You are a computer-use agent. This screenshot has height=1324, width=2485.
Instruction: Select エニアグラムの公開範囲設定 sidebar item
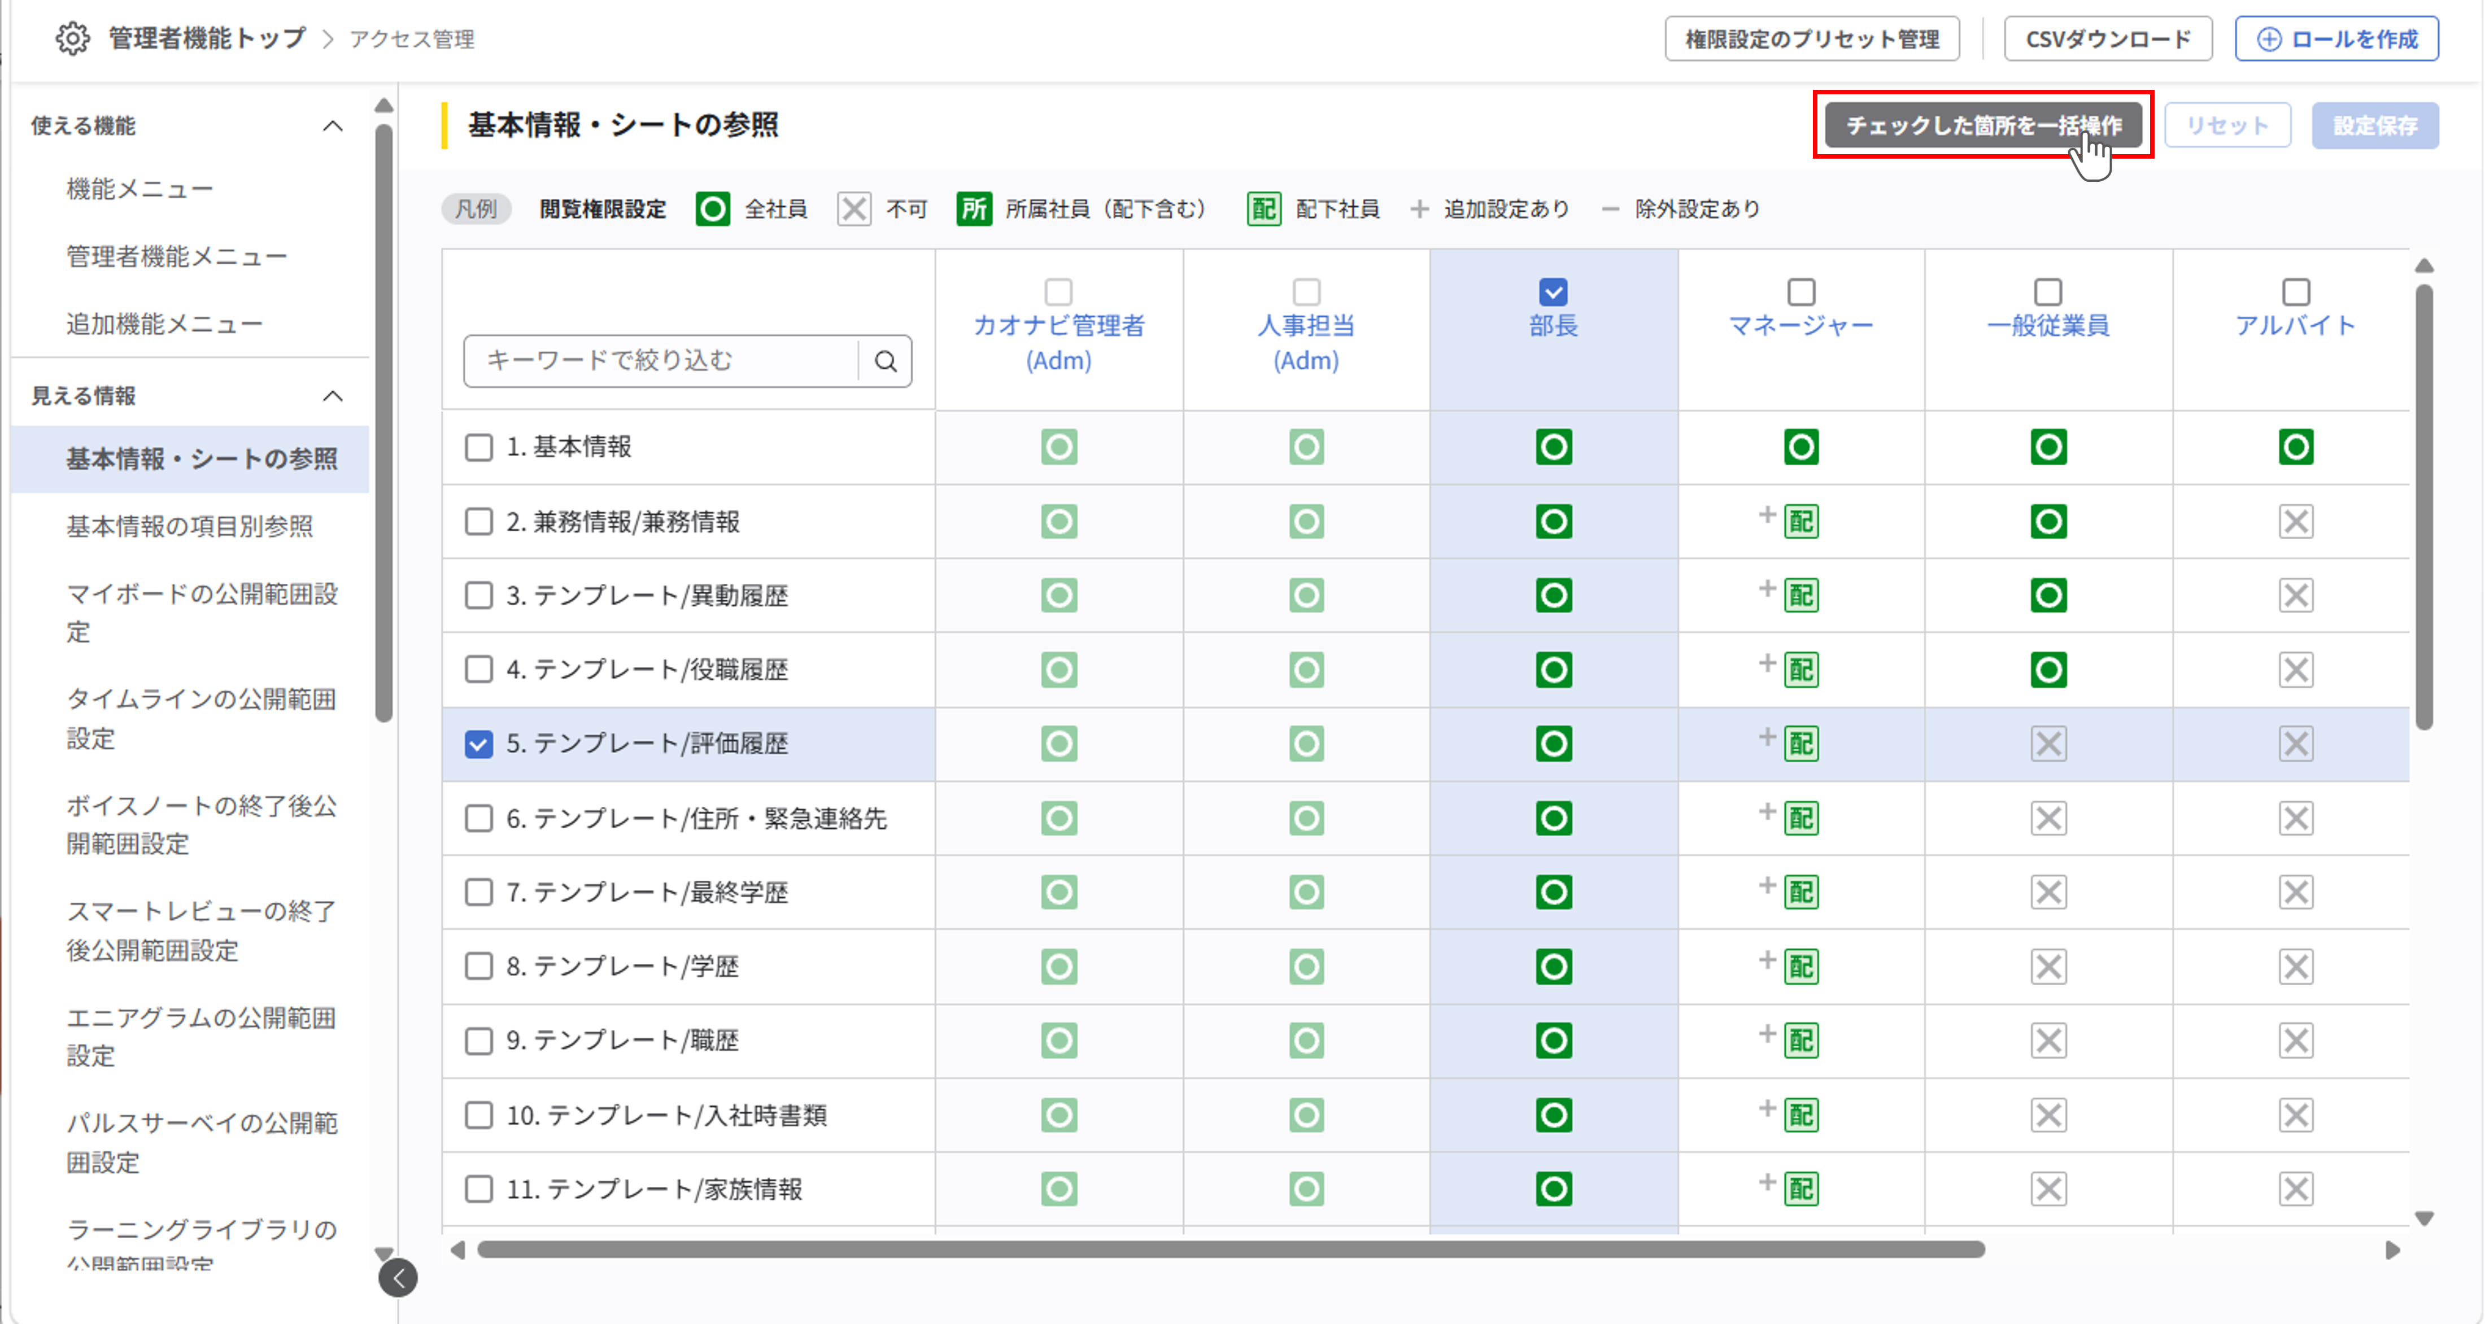[202, 1037]
